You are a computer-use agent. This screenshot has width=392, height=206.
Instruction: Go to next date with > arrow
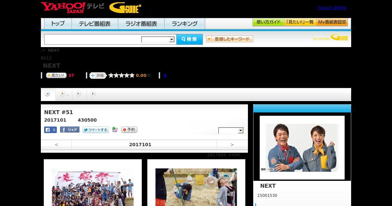[x=232, y=145]
